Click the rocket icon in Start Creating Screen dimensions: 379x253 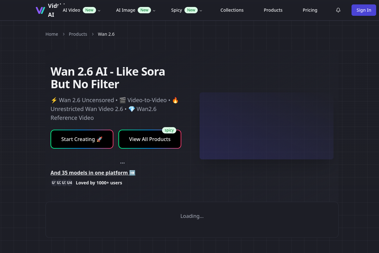100,139
